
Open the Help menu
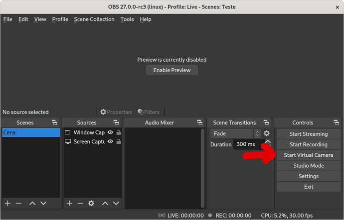coord(146,19)
